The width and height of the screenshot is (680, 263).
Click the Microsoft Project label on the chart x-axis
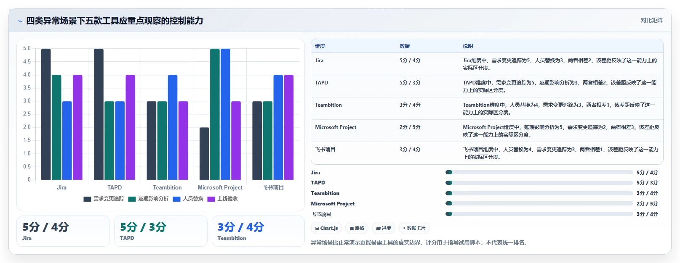click(220, 187)
